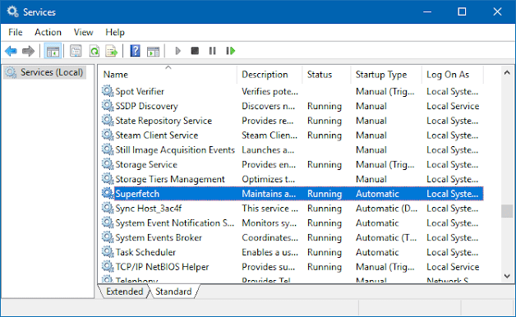Viewport: 516px width, 317px height.
Task: Click gear icon beside Storage Tiers Management
Action: coord(108,179)
